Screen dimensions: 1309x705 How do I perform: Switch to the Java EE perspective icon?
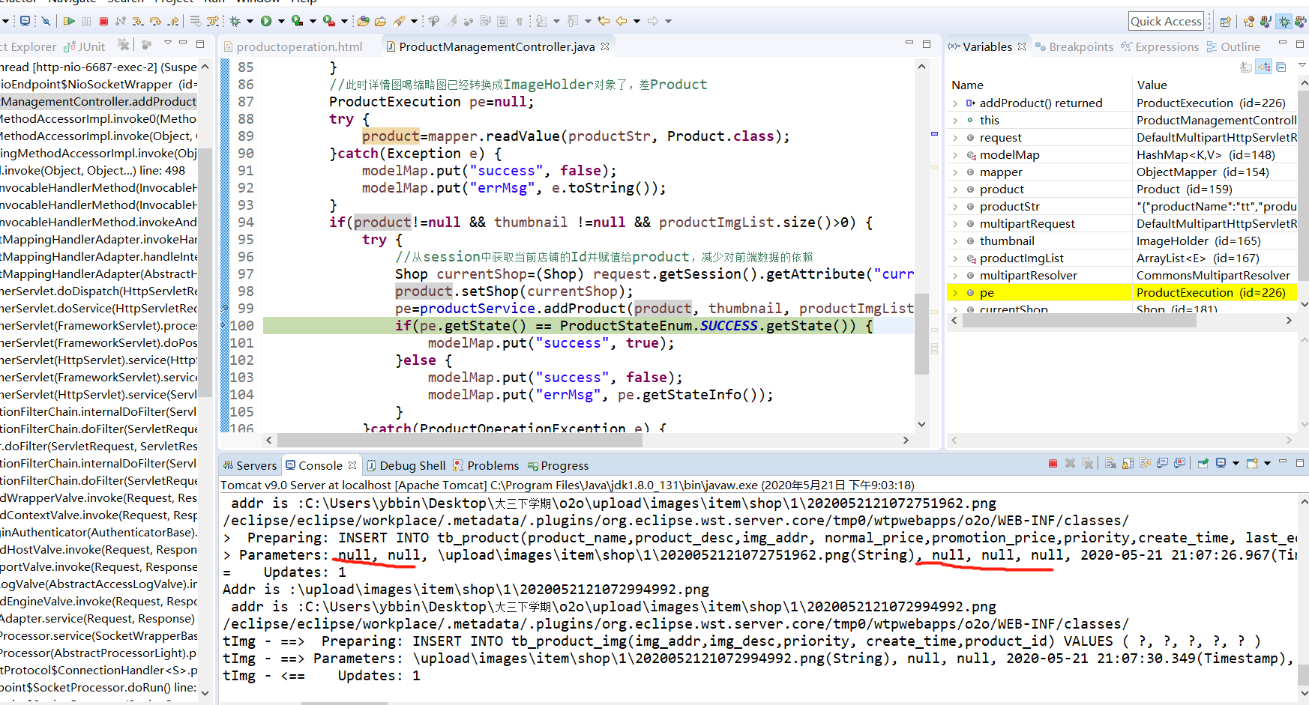tap(1248, 22)
